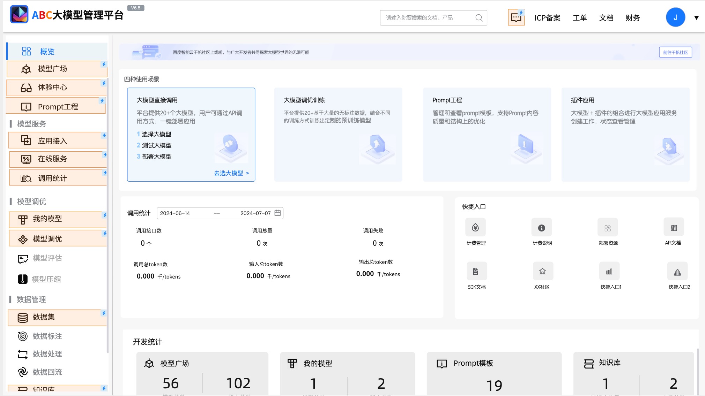Click the 大模型调优训练 card title
705x396 pixels.
[304, 100]
